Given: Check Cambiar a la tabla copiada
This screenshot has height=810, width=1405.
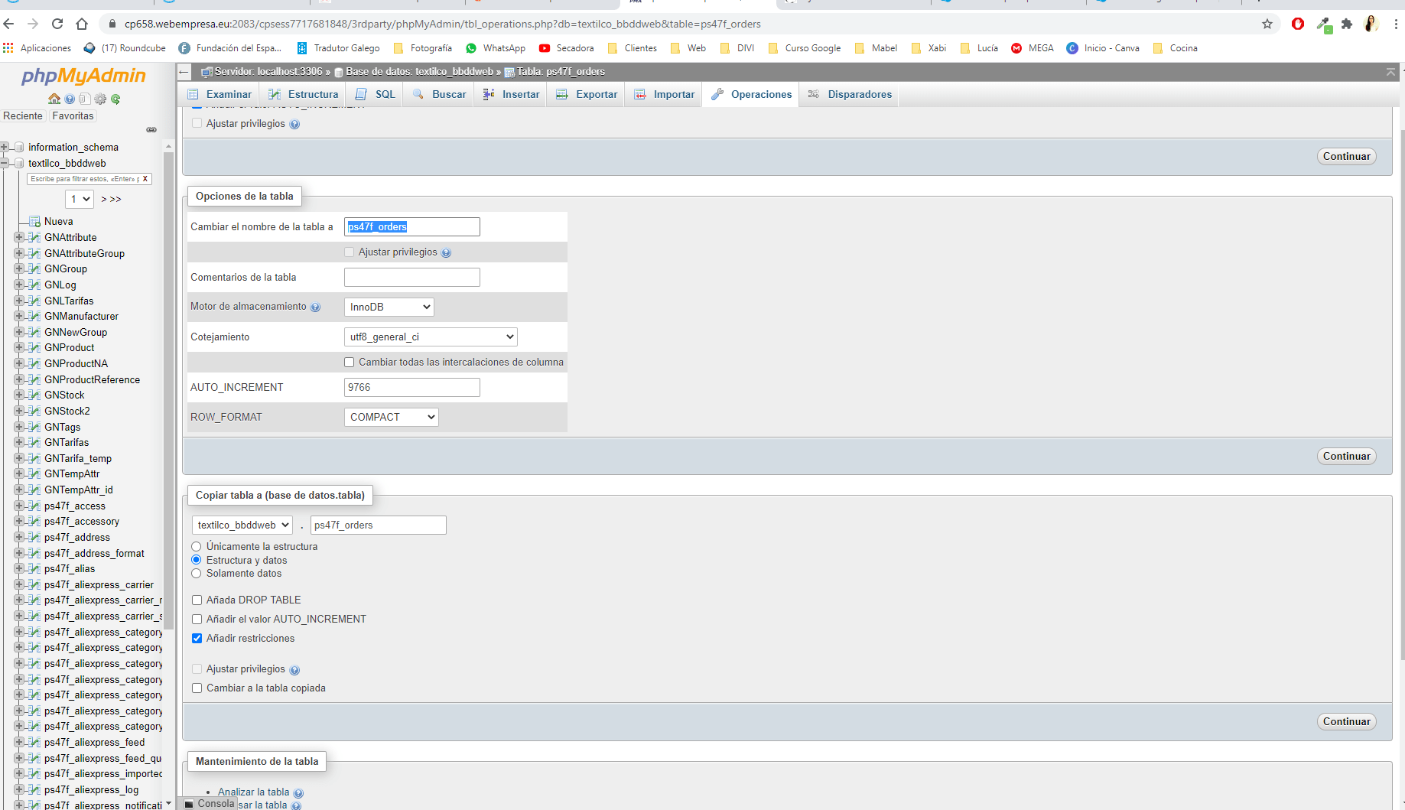Looking at the screenshot, I should (x=197, y=688).
